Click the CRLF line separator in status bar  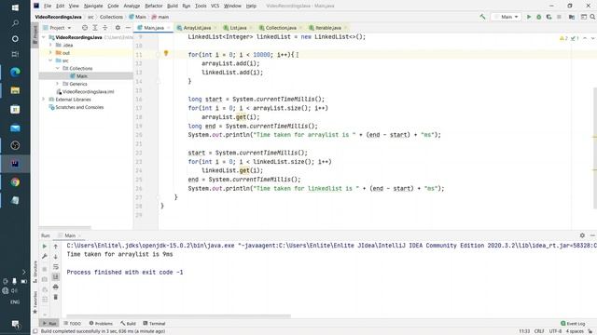click(x=539, y=331)
